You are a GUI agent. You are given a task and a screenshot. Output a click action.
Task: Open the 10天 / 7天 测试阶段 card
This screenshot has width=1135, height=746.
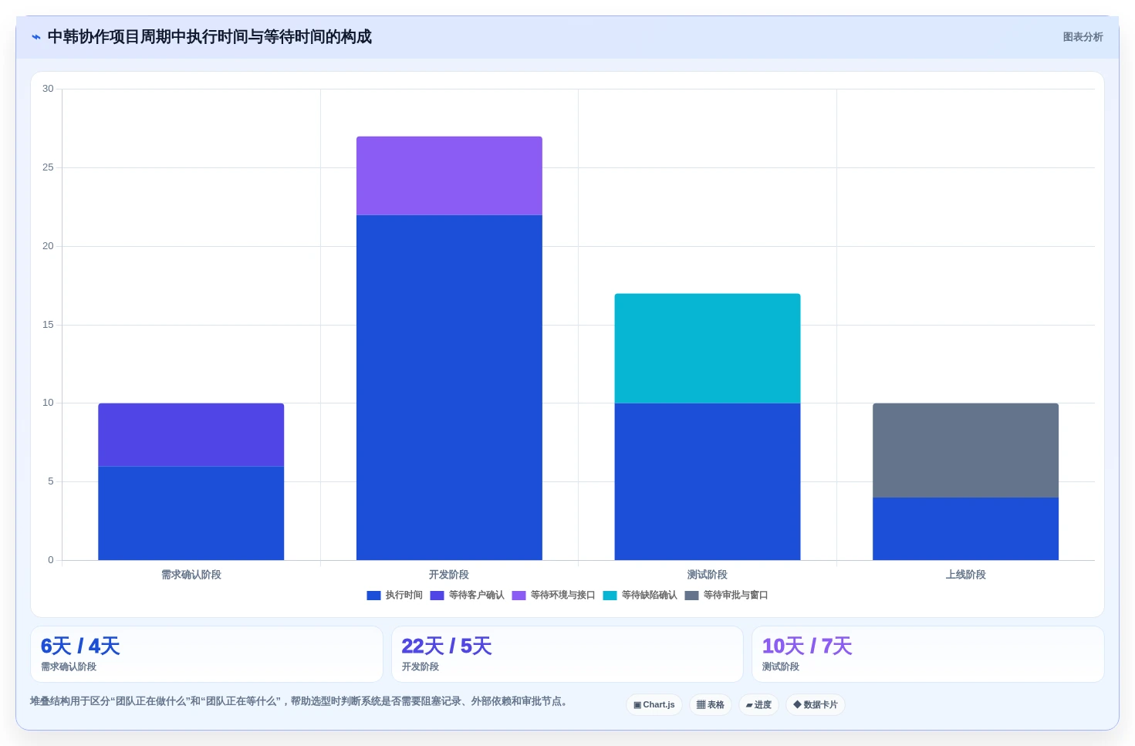pyautogui.click(x=928, y=654)
